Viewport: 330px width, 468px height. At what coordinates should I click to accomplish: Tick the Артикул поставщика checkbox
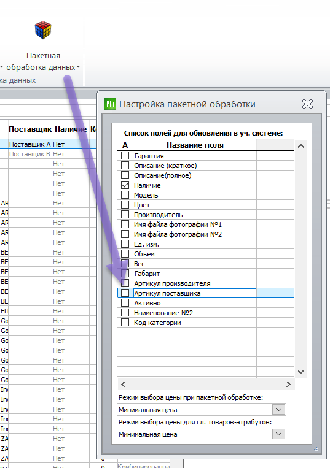(x=125, y=293)
